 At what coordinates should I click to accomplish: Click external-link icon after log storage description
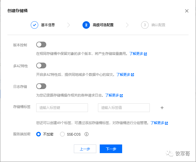click(x=121, y=96)
